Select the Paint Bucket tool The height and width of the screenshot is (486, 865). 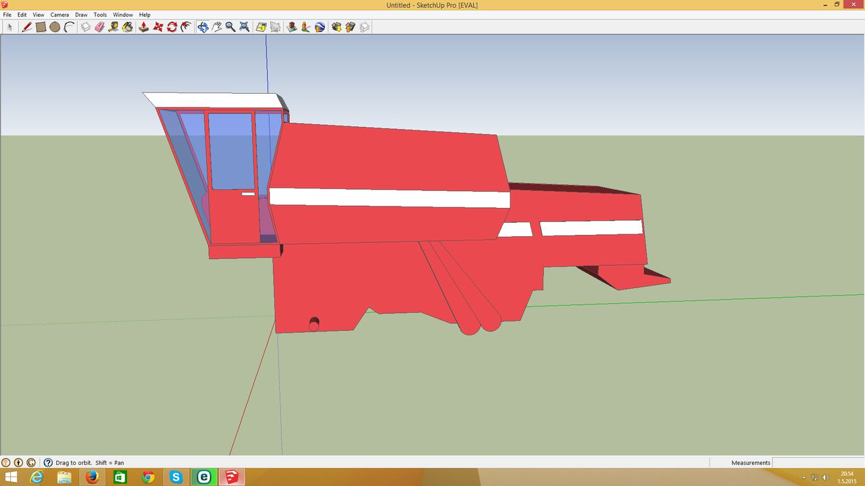128,27
